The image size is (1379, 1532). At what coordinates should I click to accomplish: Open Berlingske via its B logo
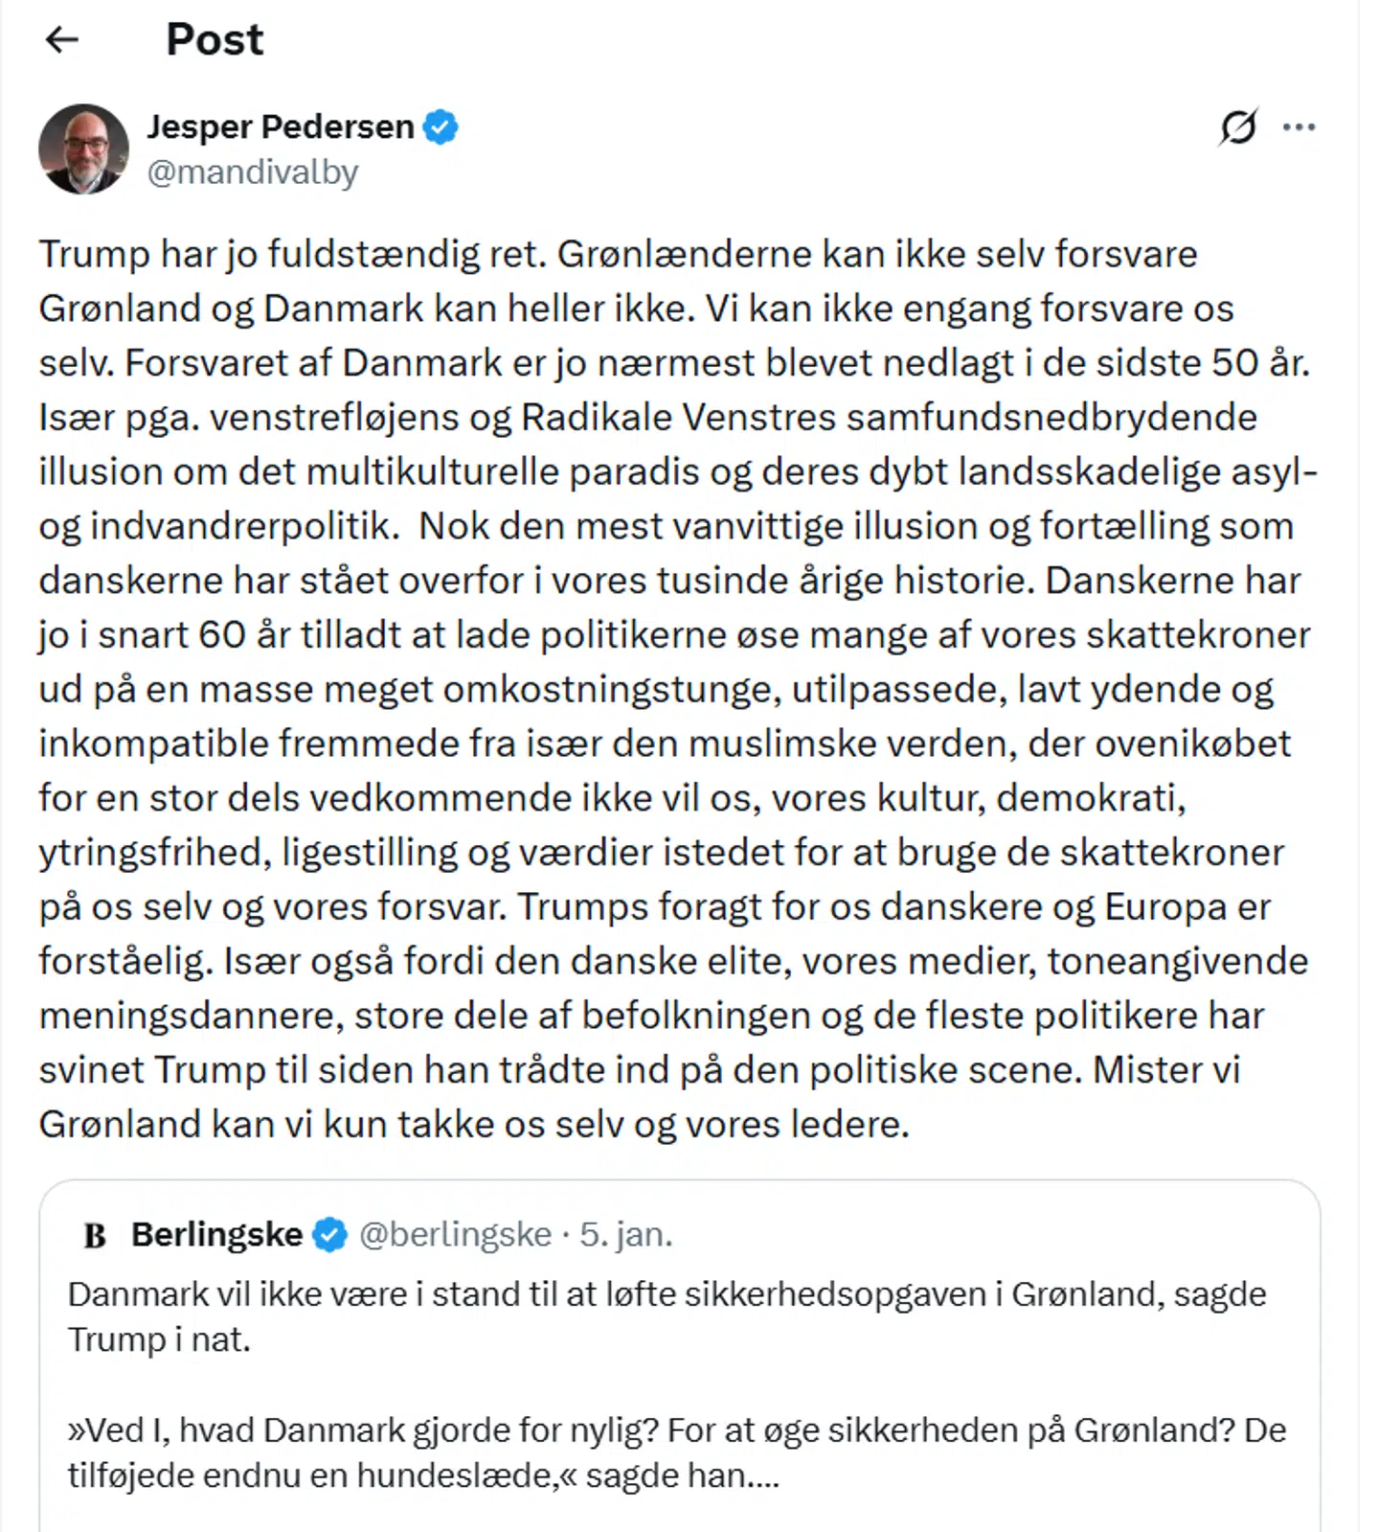93,1234
